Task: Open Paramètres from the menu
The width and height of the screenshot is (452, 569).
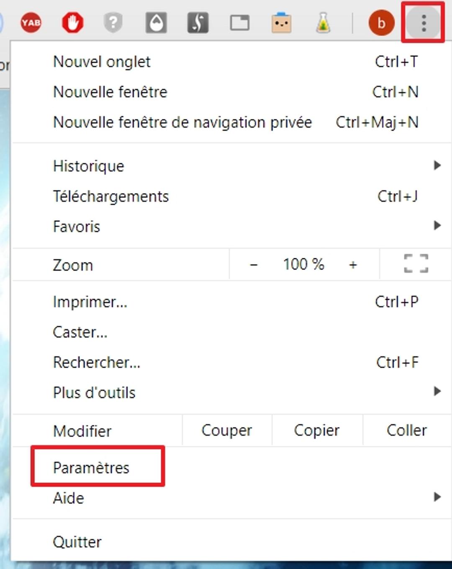Action: coord(91,468)
